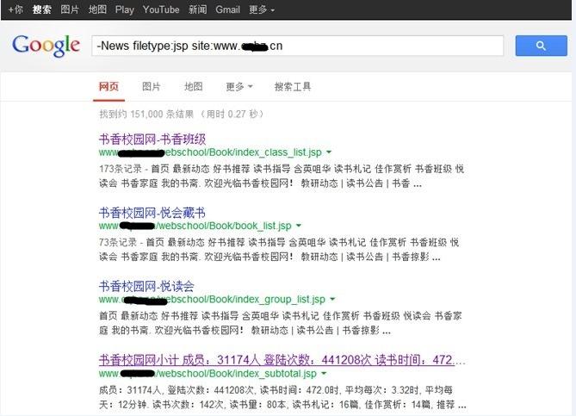Open the 书香校园网小计 成员 result

282,360
